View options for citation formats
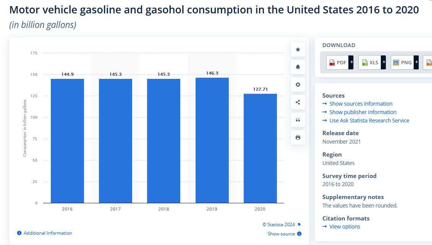Image resolution: width=432 pixels, height=245 pixels. 345,227
